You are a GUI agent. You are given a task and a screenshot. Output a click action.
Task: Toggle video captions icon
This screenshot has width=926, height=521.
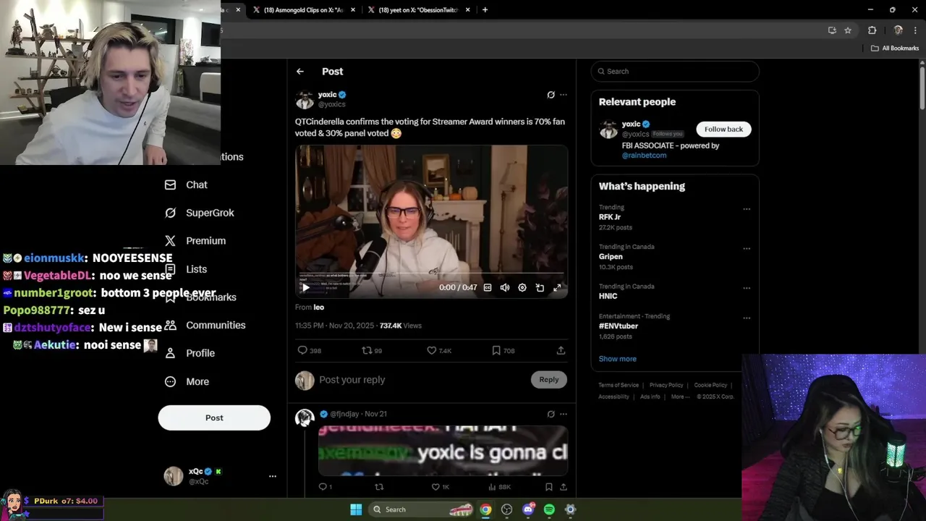click(488, 287)
